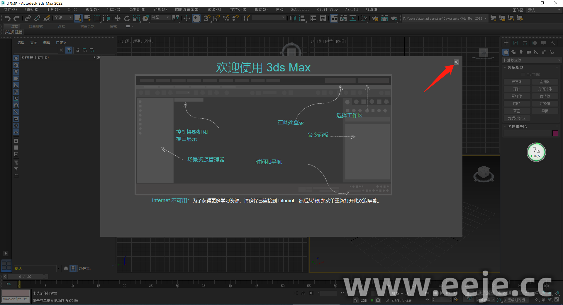Click the Mirror tool icon
Image resolution: width=563 pixels, height=305 pixels.
coord(292,18)
